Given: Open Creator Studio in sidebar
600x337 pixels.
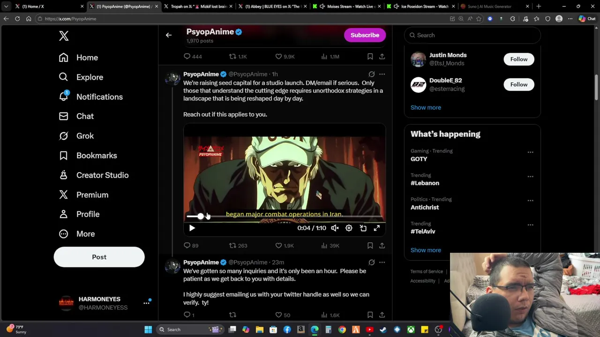Looking at the screenshot, I should pyautogui.click(x=94, y=175).
